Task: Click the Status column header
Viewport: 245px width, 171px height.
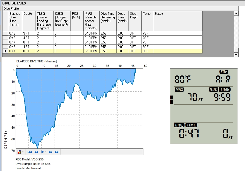Action: coord(178,21)
